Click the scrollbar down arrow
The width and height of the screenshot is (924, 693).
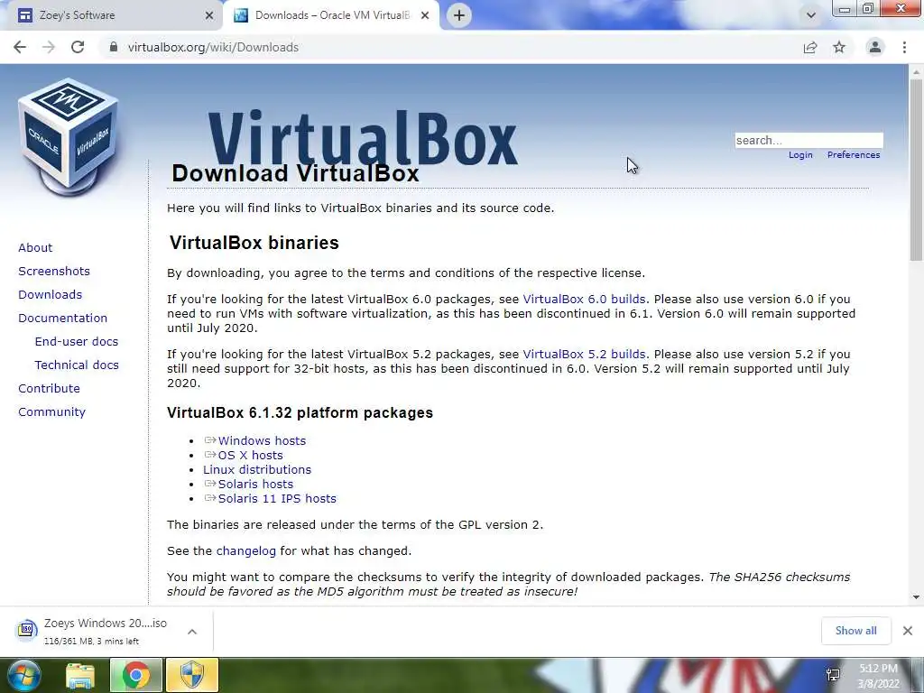[916, 597]
